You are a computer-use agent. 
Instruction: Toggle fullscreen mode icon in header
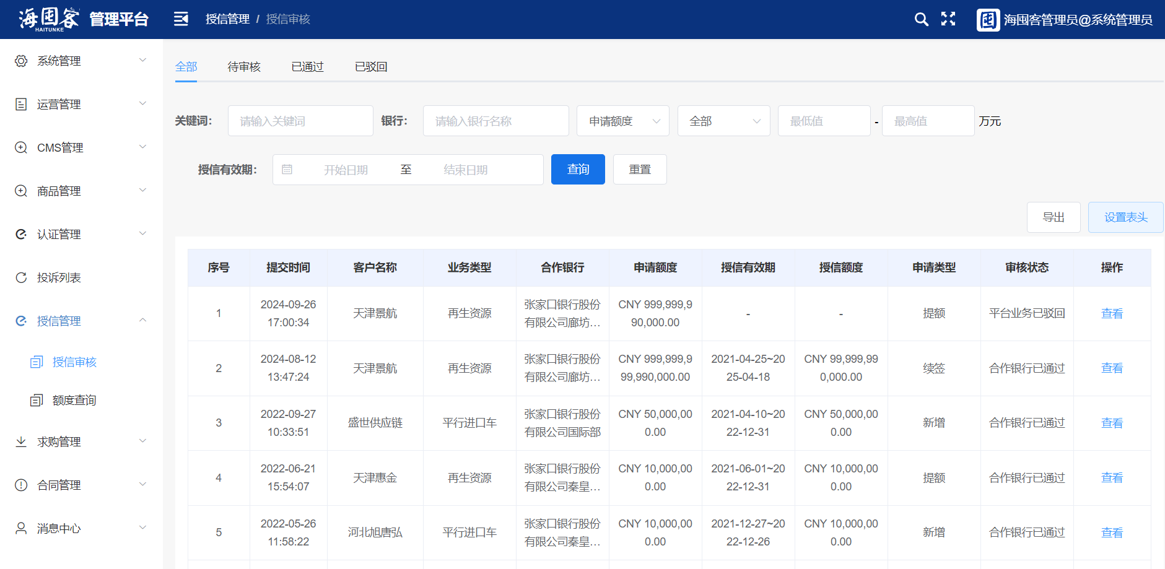pyautogui.click(x=948, y=19)
